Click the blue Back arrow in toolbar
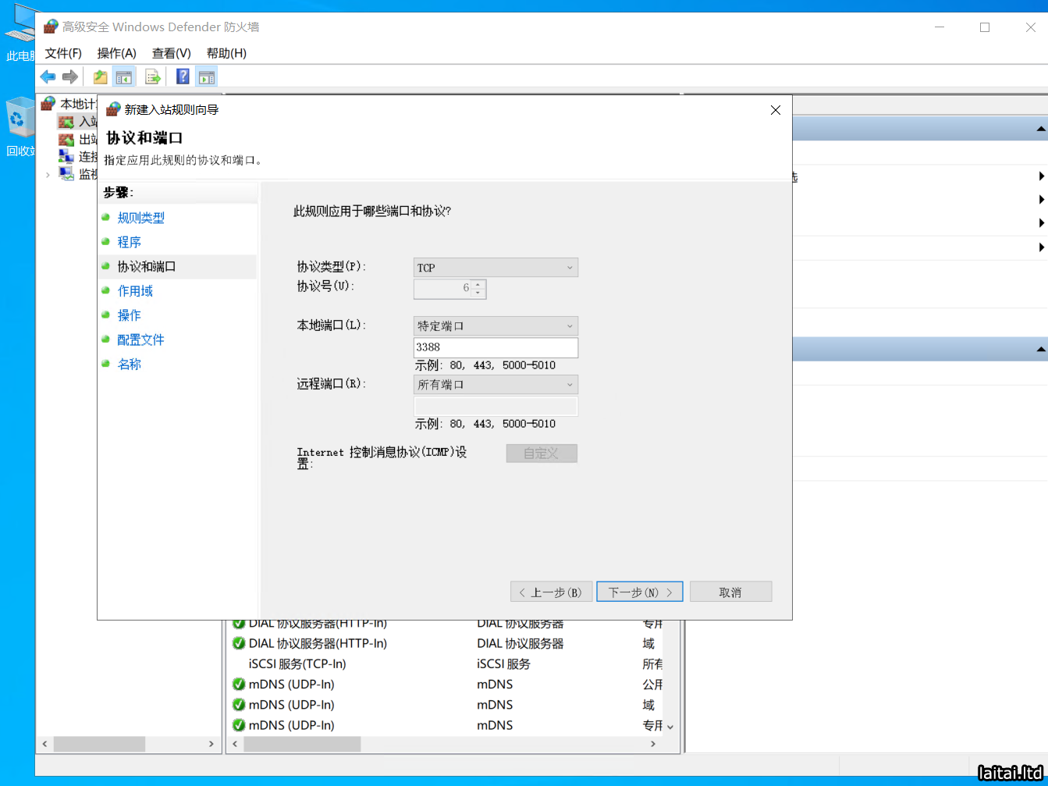 click(x=48, y=76)
